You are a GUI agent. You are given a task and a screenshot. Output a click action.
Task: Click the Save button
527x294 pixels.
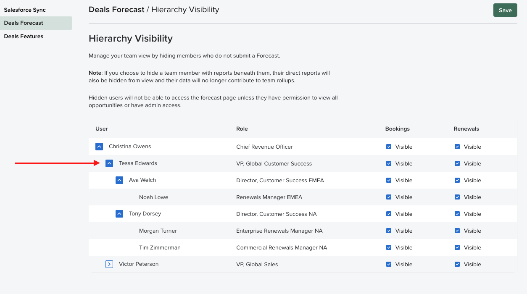pos(505,10)
